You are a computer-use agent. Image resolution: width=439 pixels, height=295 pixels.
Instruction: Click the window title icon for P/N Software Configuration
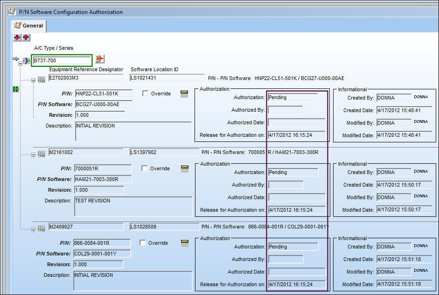[12, 12]
